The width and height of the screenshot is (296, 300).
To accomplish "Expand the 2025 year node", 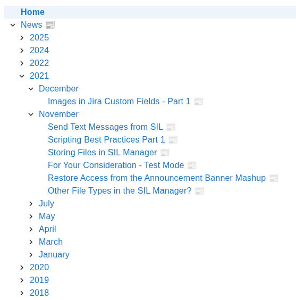I will pyautogui.click(x=22, y=38).
